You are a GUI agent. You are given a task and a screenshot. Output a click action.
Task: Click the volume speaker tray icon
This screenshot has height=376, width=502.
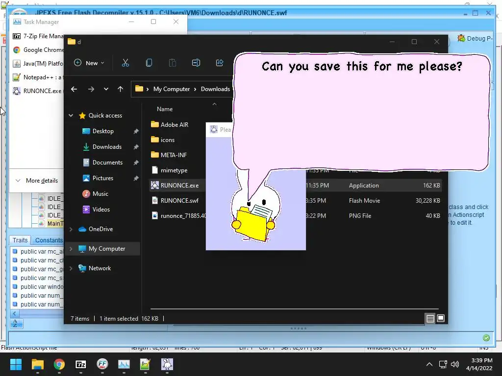click(454, 364)
